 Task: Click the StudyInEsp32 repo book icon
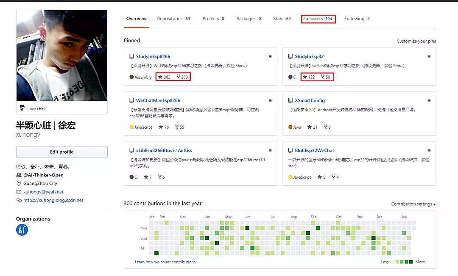pyautogui.click(x=290, y=56)
